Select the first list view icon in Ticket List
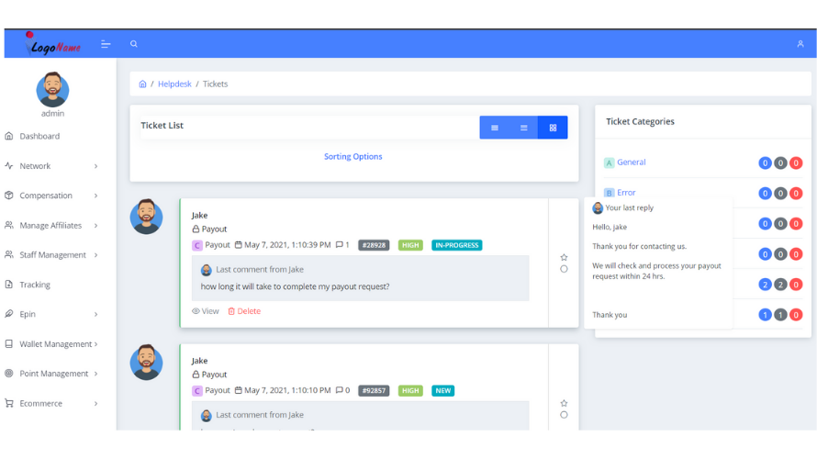The image size is (817, 459). point(495,128)
